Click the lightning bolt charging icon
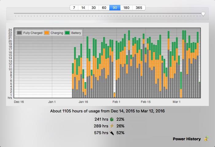Image resolution: width=215 pixels, height=147 pixels. [x=112, y=126]
